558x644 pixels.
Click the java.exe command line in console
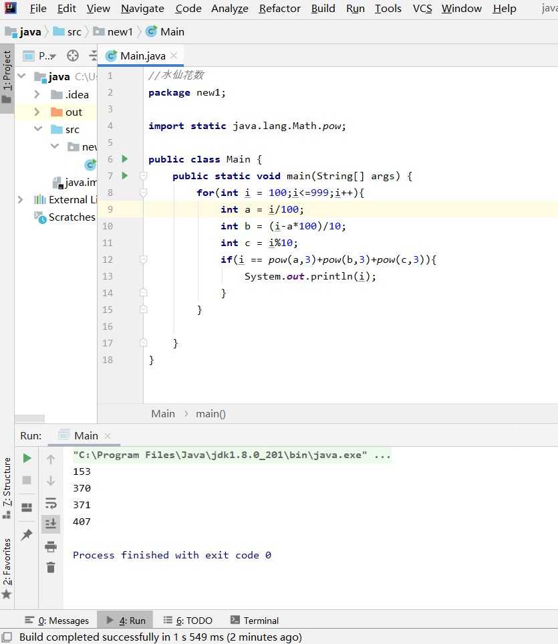[x=232, y=455]
